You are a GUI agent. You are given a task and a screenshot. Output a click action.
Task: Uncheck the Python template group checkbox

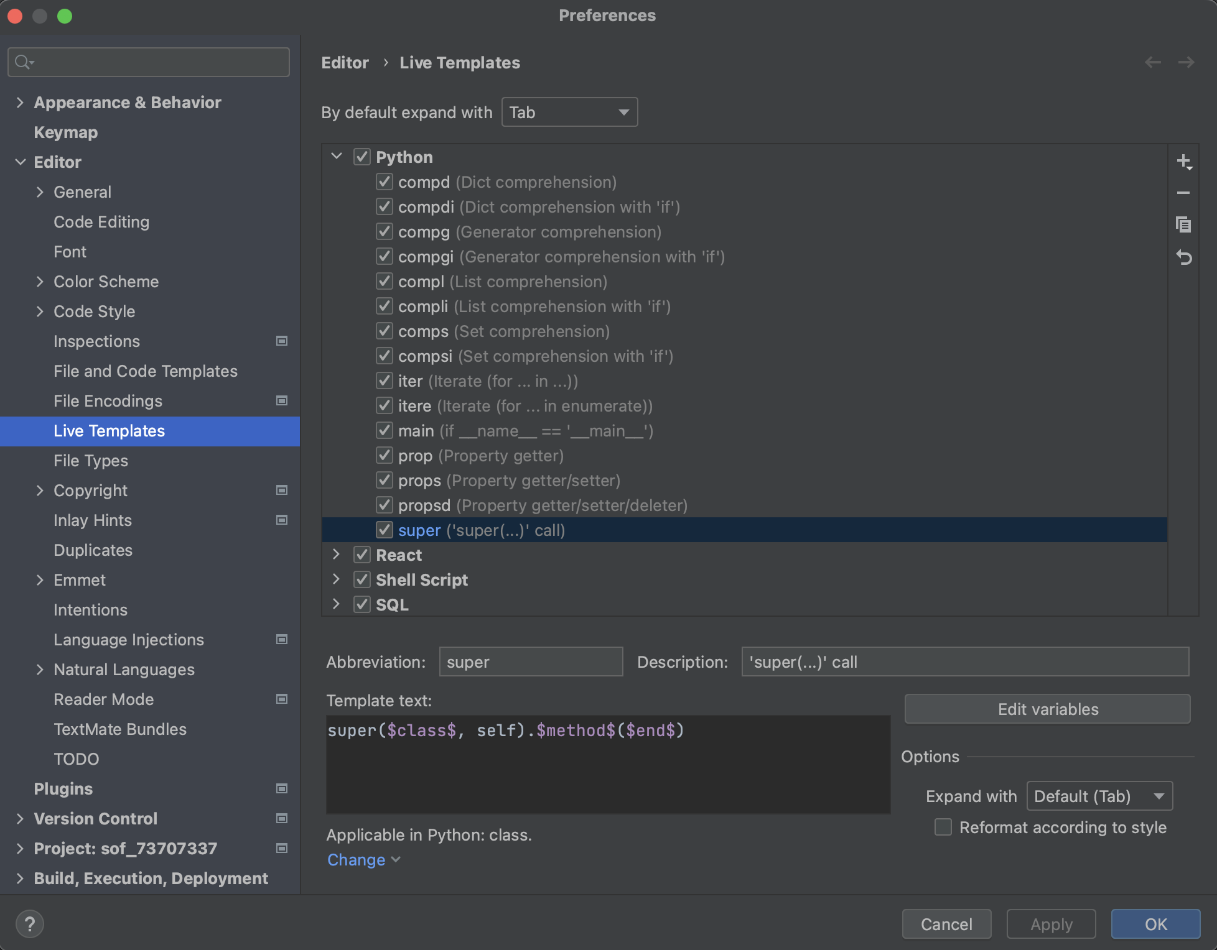(x=362, y=157)
